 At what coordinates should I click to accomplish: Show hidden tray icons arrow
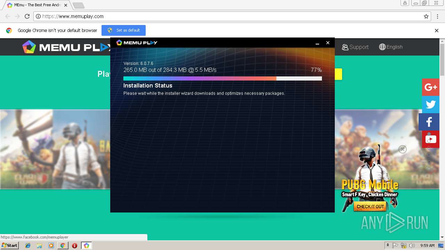[x=388, y=245]
